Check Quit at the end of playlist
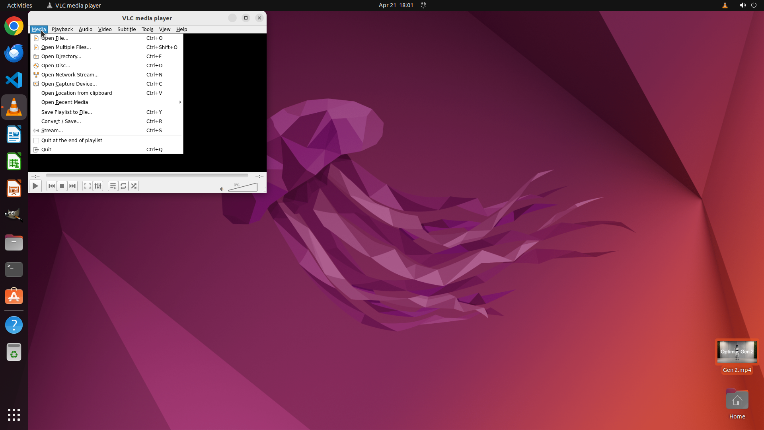This screenshot has width=764, height=430. tap(36, 141)
